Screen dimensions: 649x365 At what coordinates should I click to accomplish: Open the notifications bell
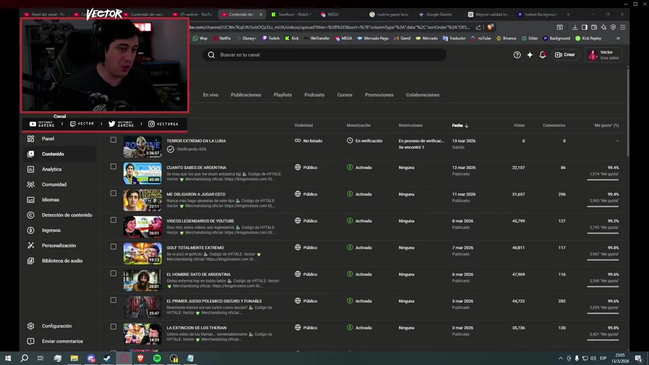click(543, 55)
